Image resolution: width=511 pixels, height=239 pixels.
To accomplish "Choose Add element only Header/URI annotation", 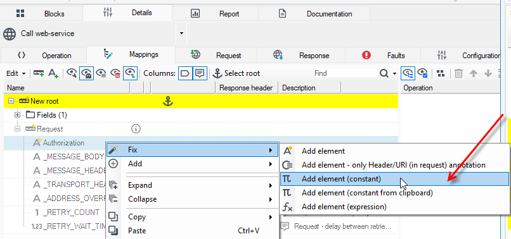I will pos(394,165).
